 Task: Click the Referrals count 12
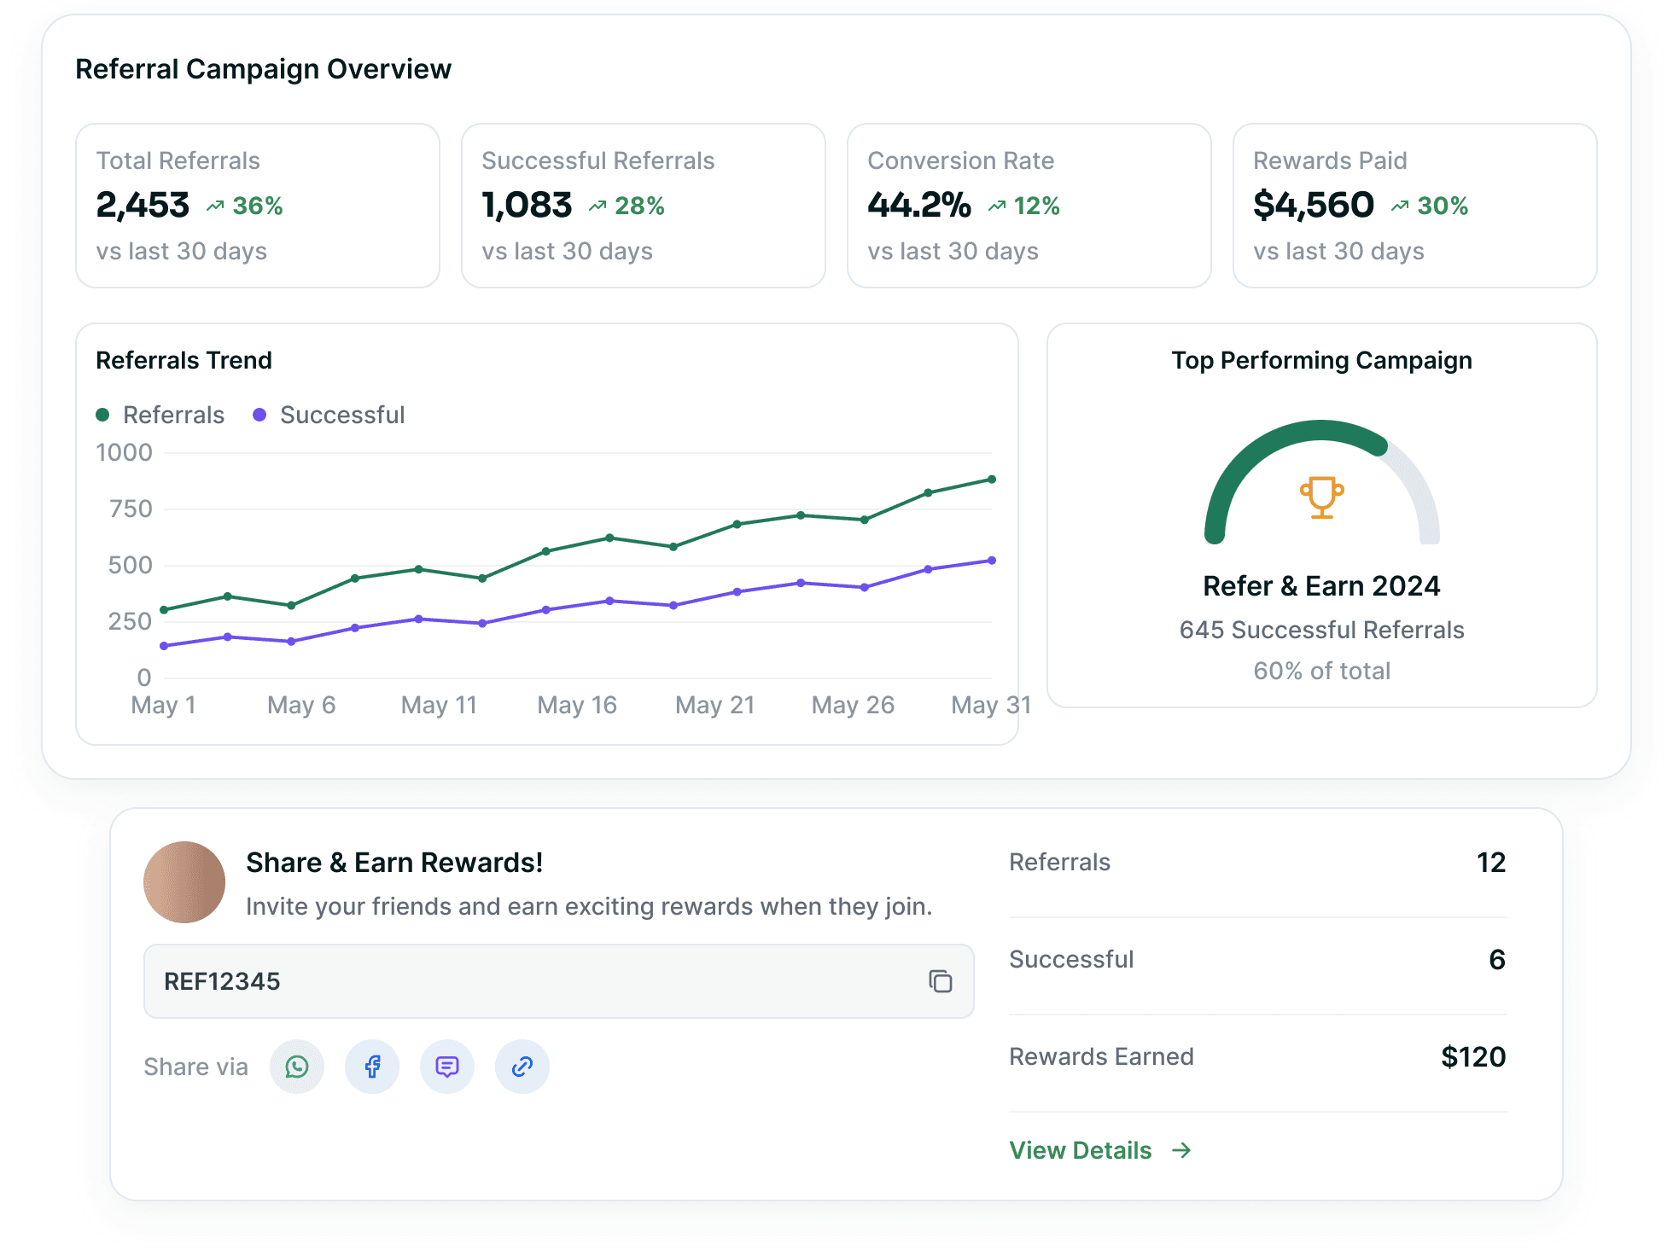coord(1491,862)
